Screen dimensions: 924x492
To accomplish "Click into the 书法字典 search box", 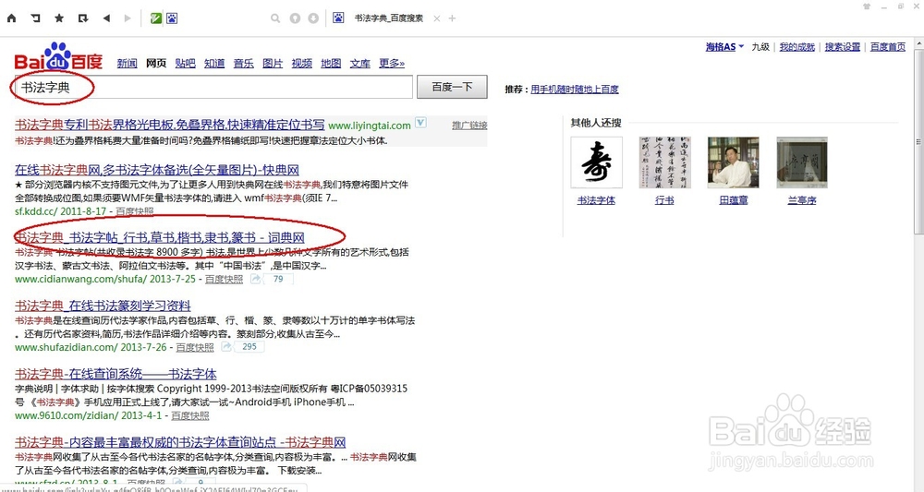I will 213,87.
